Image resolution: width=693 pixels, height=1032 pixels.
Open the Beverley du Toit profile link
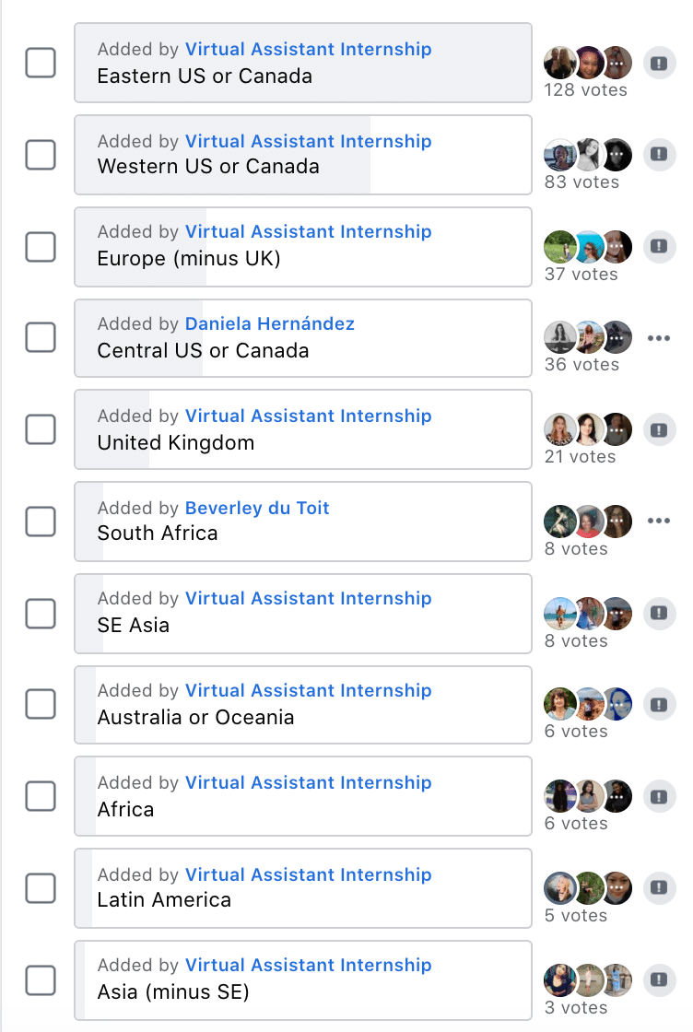point(256,508)
